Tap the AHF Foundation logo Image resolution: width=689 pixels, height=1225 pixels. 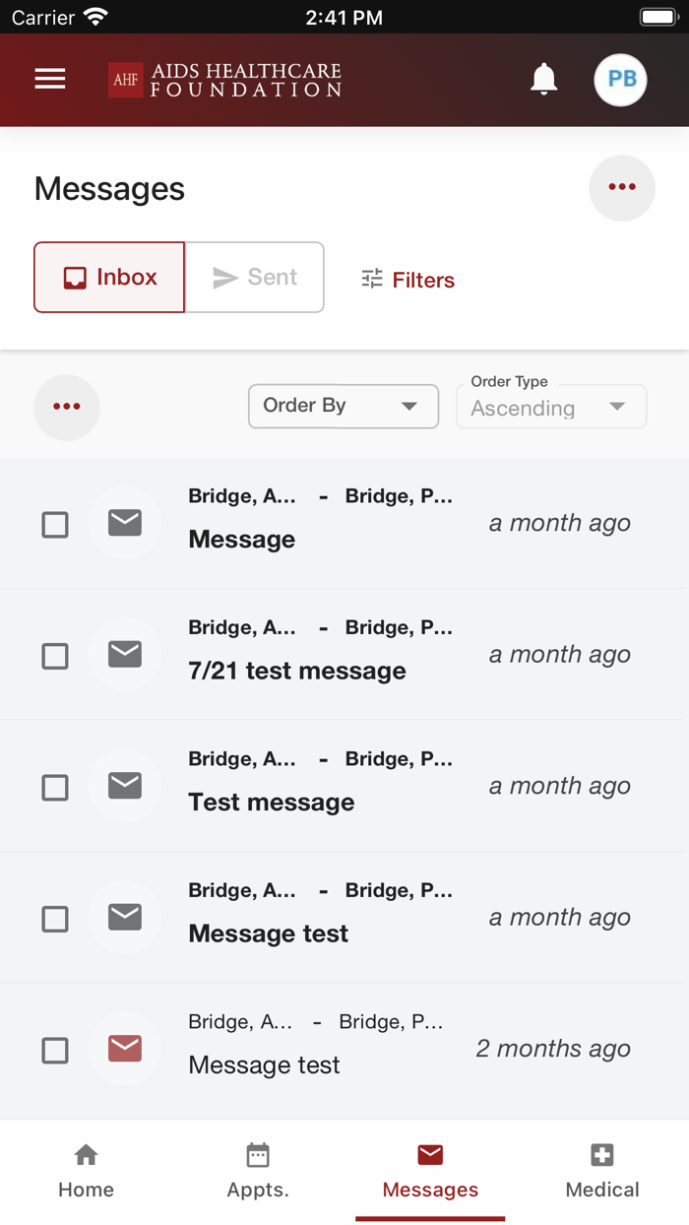point(225,81)
